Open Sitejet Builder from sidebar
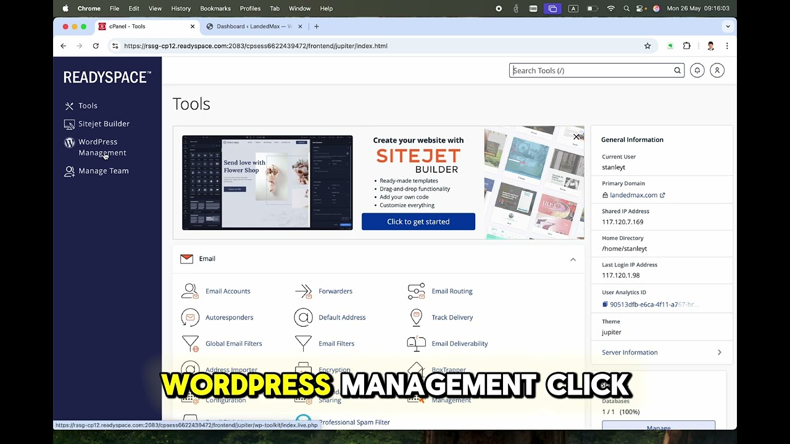 [x=97, y=124]
